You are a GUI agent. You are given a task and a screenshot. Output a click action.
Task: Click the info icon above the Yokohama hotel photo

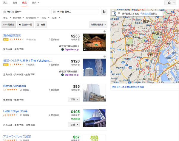click(x=104, y=57)
